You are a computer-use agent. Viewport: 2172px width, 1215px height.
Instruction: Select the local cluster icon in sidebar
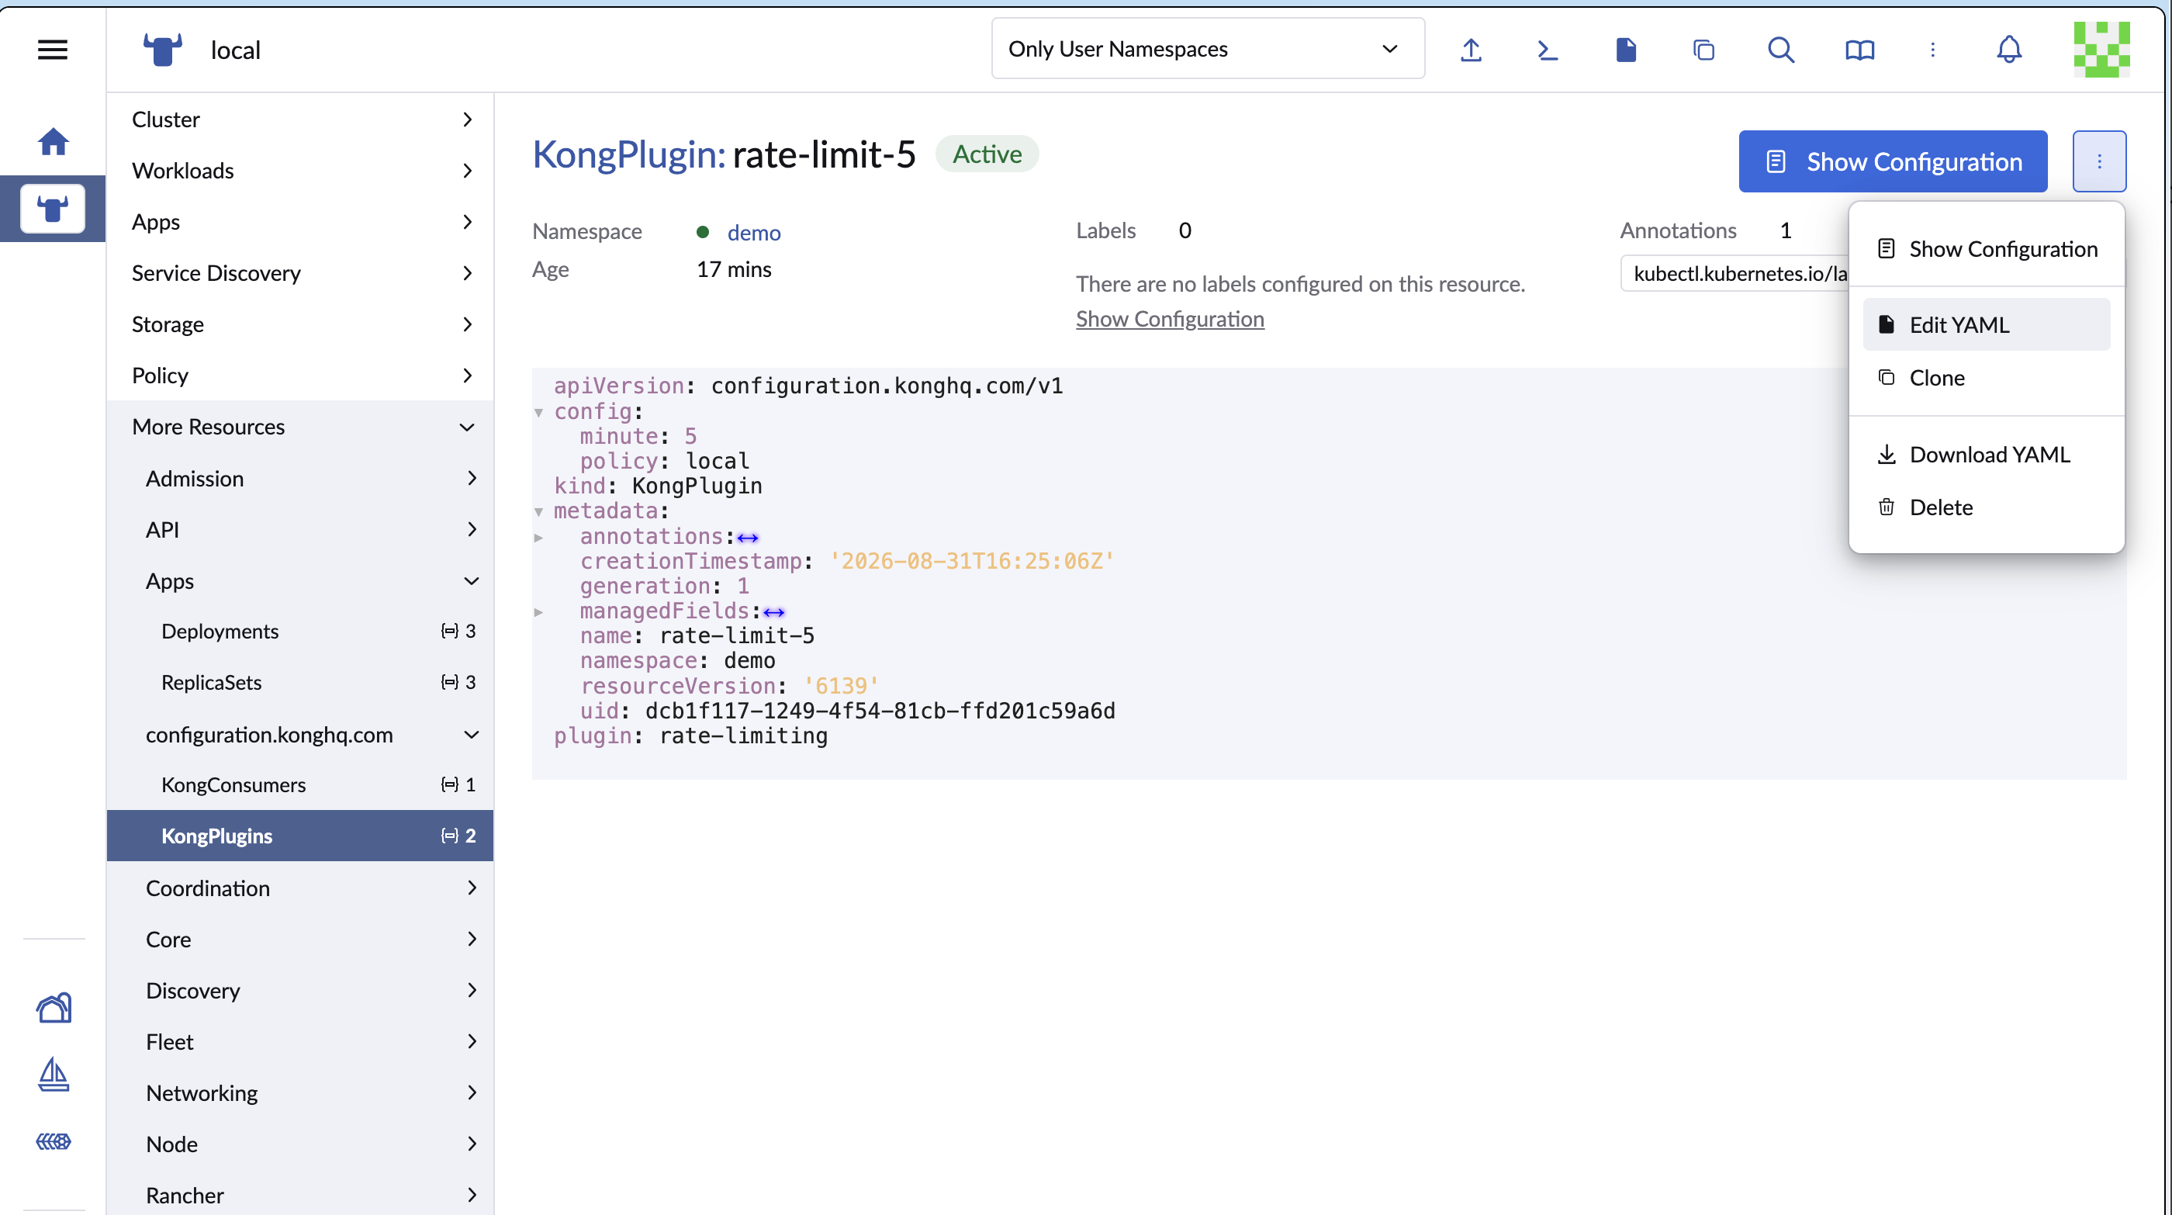click(52, 208)
